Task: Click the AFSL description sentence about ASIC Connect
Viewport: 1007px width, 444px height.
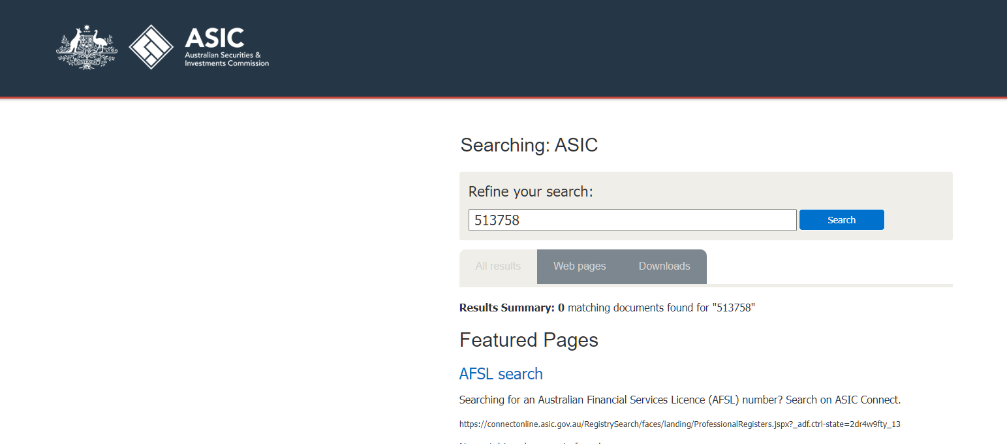Action: click(680, 400)
